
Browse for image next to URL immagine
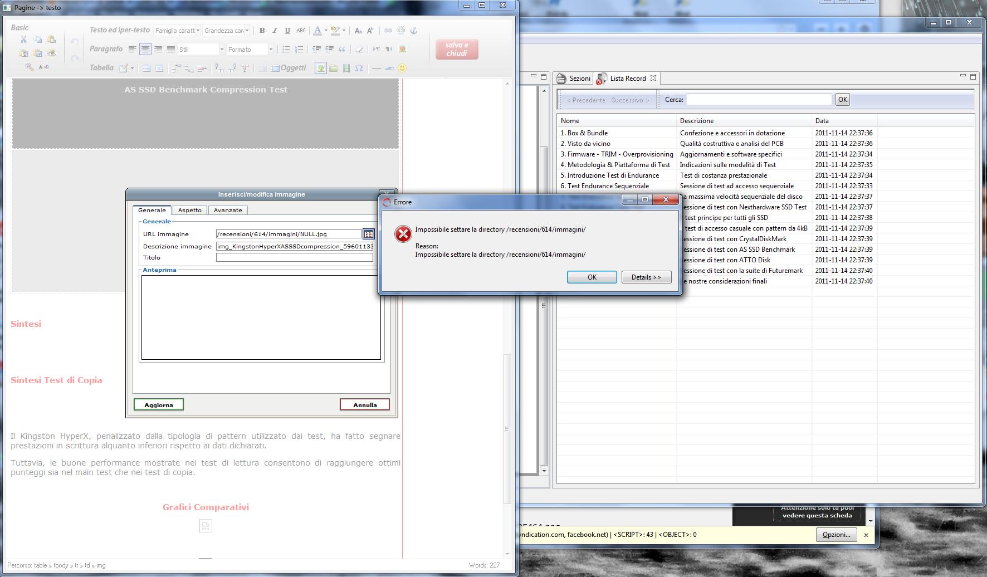(x=369, y=234)
